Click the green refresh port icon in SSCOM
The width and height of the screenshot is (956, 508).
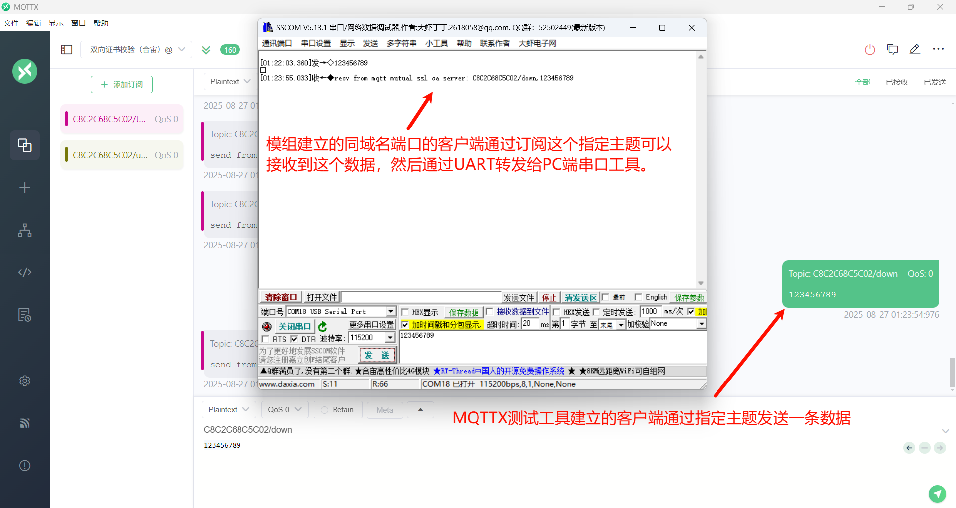coord(322,327)
